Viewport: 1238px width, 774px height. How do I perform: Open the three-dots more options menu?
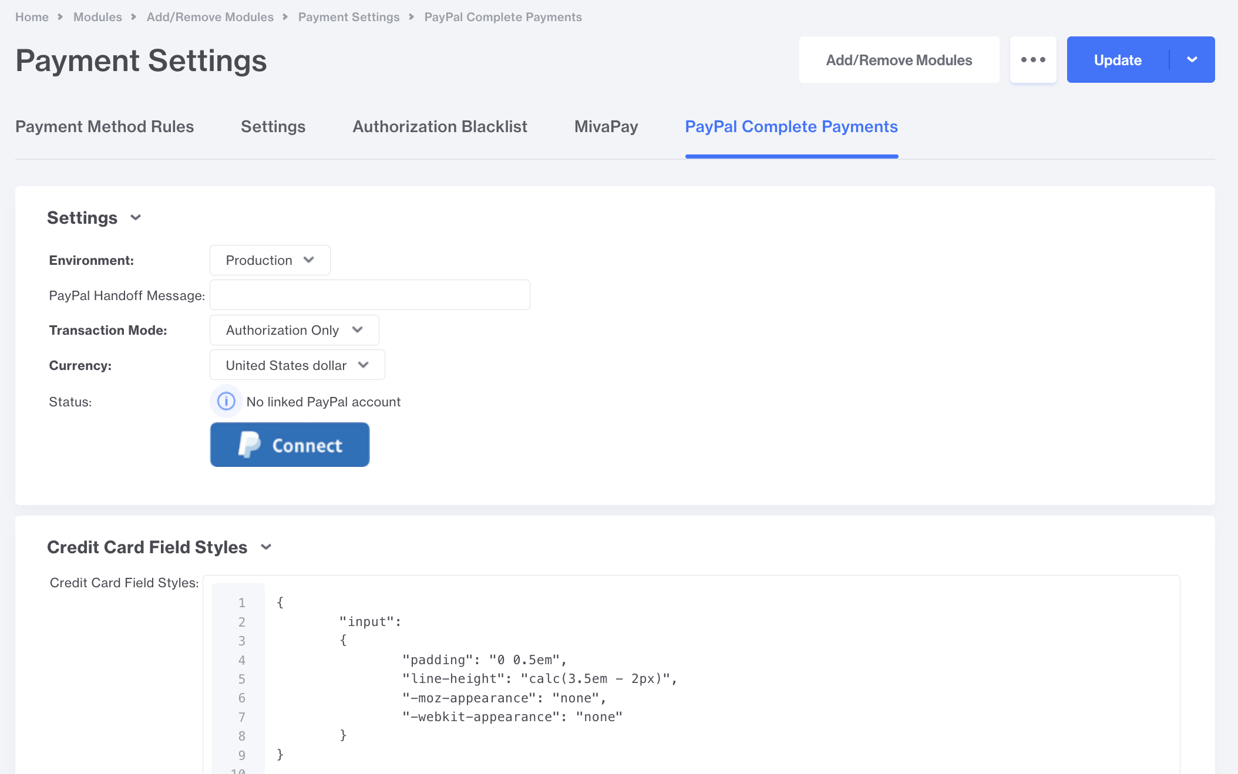pyautogui.click(x=1033, y=60)
